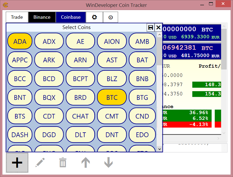Toggle the AMB coin
This screenshot has height=177, width=233.
(142, 41)
